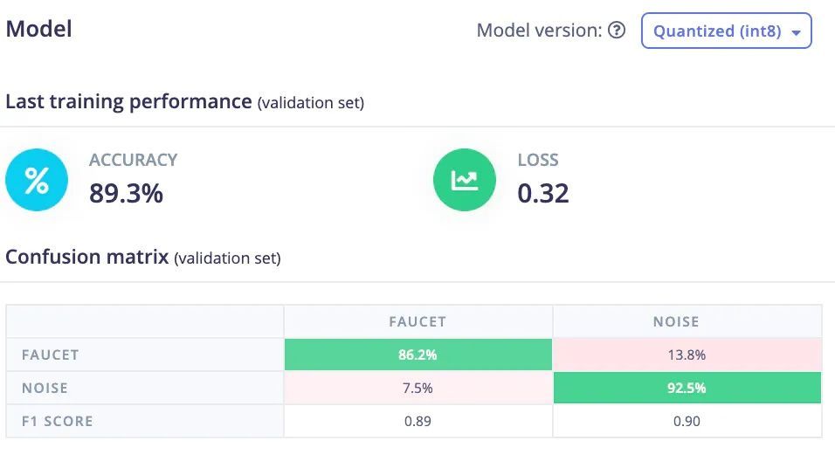The height and width of the screenshot is (468, 835).
Task: Click the 0.32 loss value
Action: click(x=543, y=193)
